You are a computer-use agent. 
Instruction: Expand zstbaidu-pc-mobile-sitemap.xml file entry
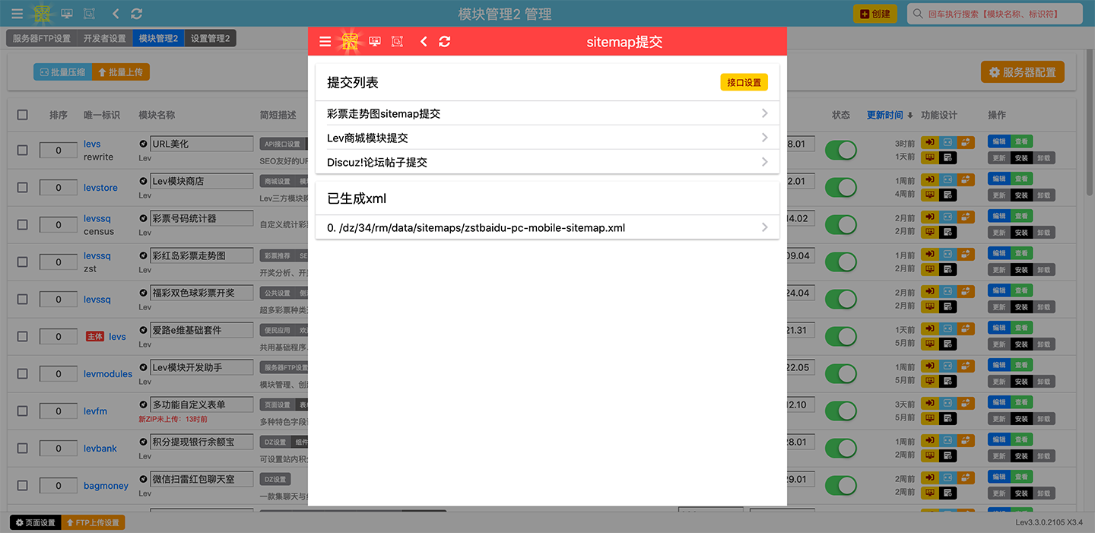(547, 227)
